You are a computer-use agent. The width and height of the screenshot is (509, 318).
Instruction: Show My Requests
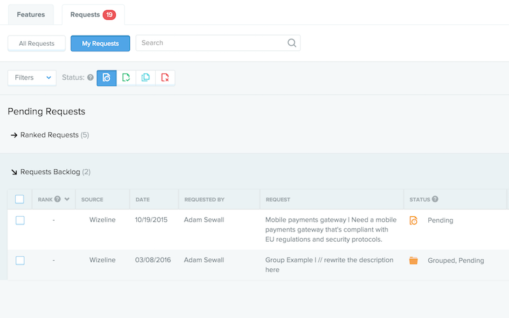tap(101, 43)
